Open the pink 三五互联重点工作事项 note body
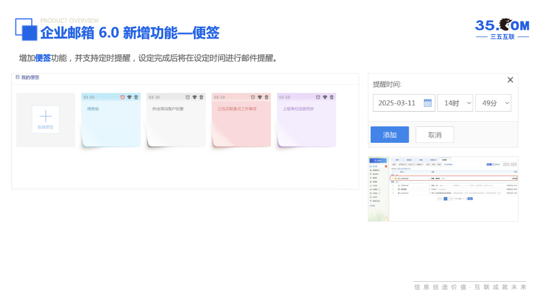 241,123
